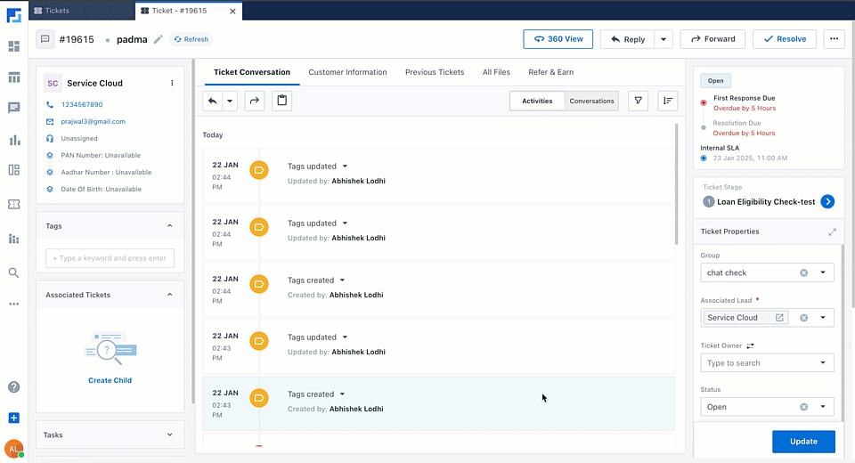Image resolution: width=855 pixels, height=463 pixels.
Task: Click the phone number 1234567890
Action: tap(82, 105)
